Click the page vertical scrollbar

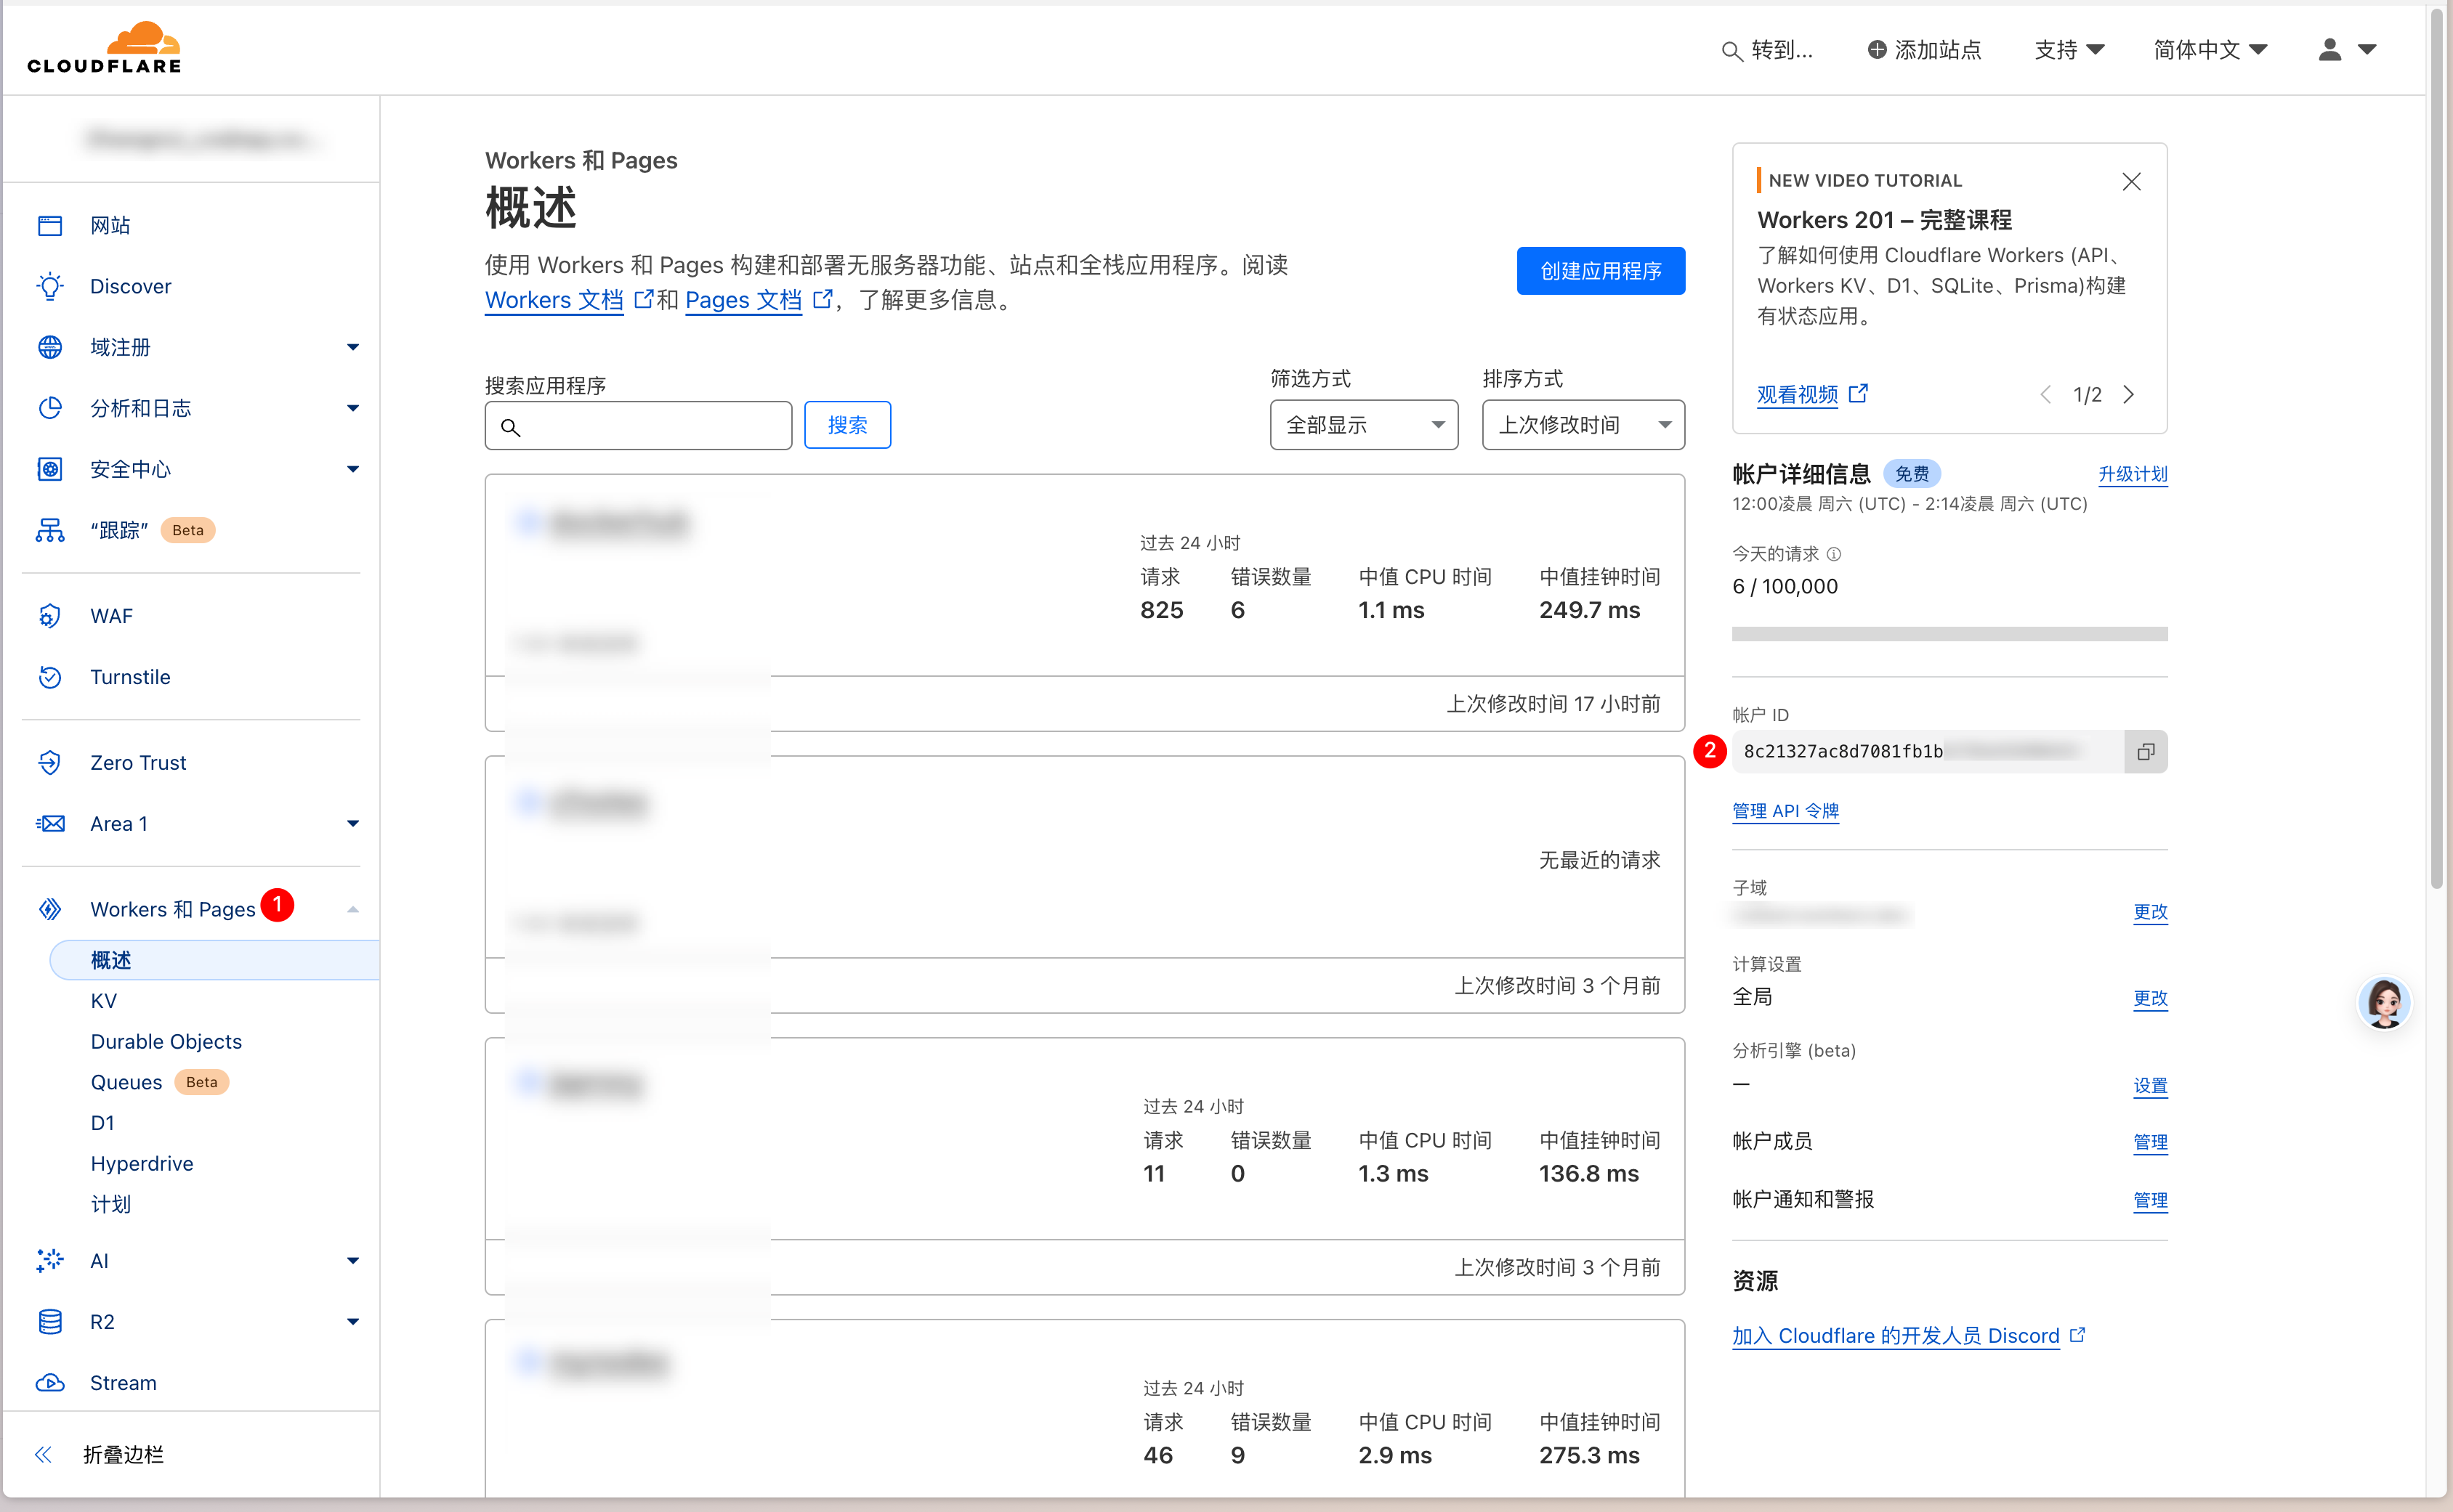(x=2437, y=450)
